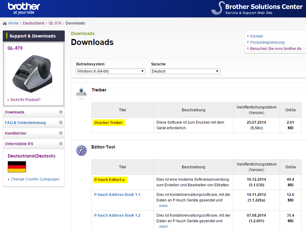Viewport: 306px width, 230px height.
Task: Click the Deutschland(Deutsch) heading
Action: click(32, 156)
